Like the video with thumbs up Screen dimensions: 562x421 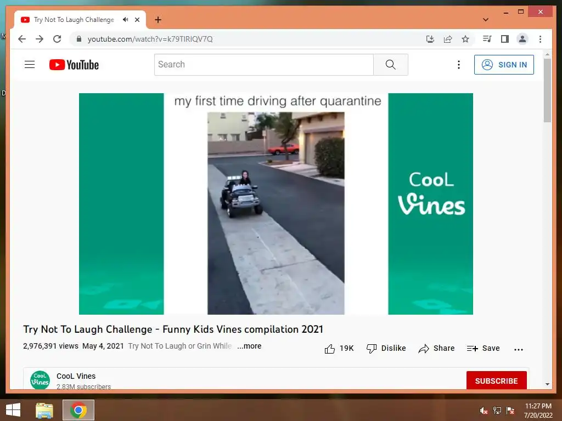(339, 348)
